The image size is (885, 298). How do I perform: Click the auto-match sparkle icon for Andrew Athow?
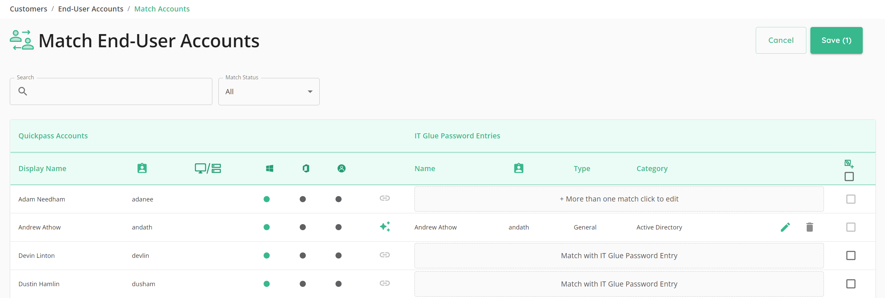pos(385,226)
